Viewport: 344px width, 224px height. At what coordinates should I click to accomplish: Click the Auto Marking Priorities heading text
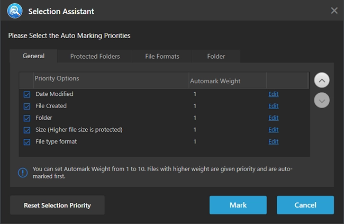tap(69, 35)
